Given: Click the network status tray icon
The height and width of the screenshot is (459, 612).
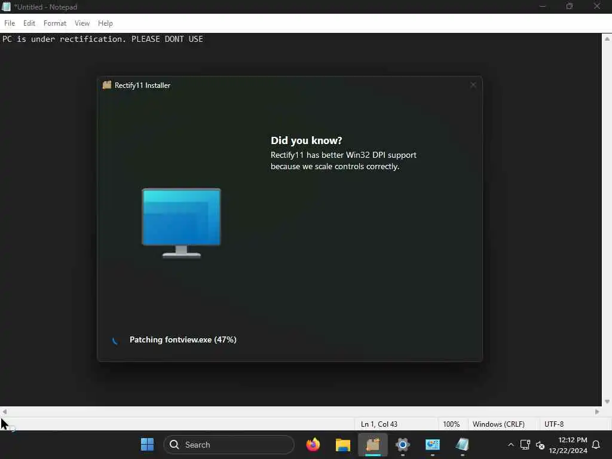Looking at the screenshot, I should pyautogui.click(x=525, y=445).
